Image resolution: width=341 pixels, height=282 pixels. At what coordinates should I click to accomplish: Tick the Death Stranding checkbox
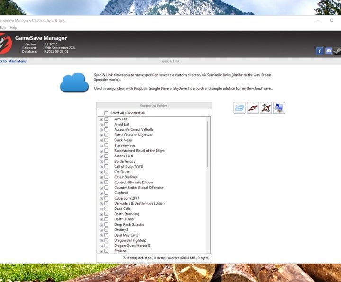pyautogui.click(x=106, y=214)
